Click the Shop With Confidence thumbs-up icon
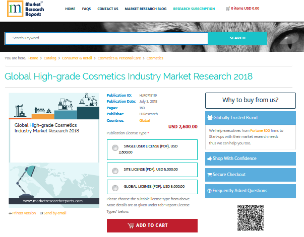The height and width of the screenshot is (237, 304). tap(209, 159)
